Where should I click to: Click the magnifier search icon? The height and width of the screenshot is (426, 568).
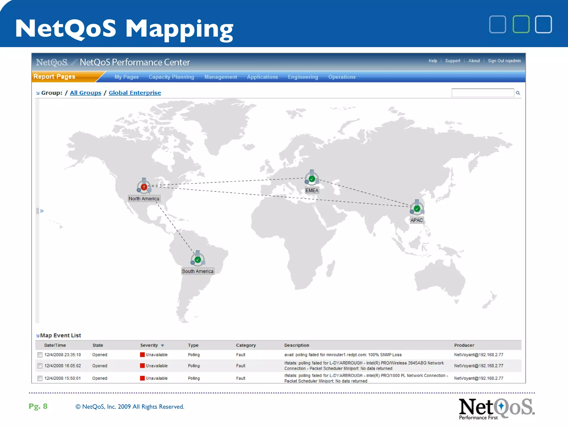tap(518, 93)
